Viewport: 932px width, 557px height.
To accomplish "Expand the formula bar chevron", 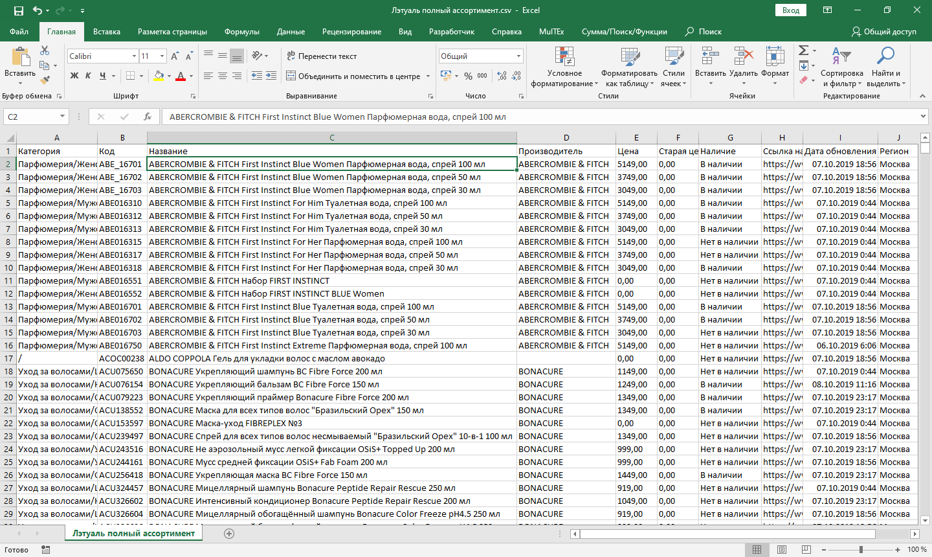I will tap(923, 117).
